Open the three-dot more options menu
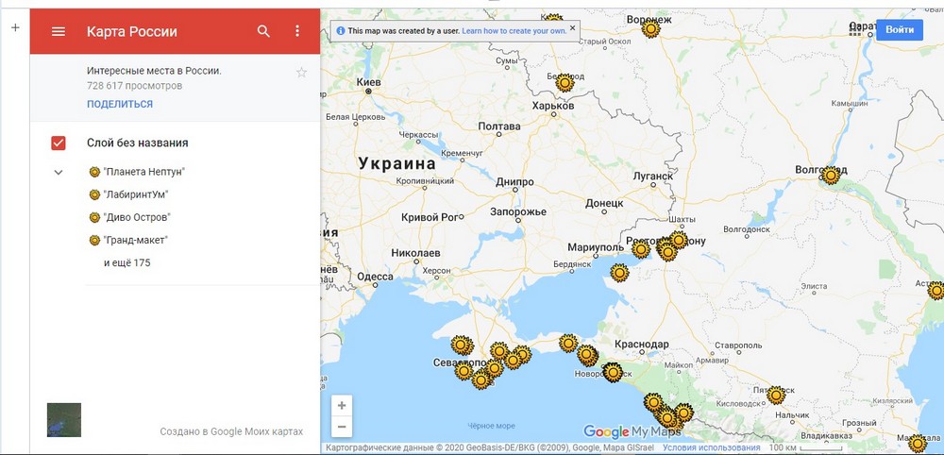Image resolution: width=944 pixels, height=455 pixels. pyautogui.click(x=296, y=31)
